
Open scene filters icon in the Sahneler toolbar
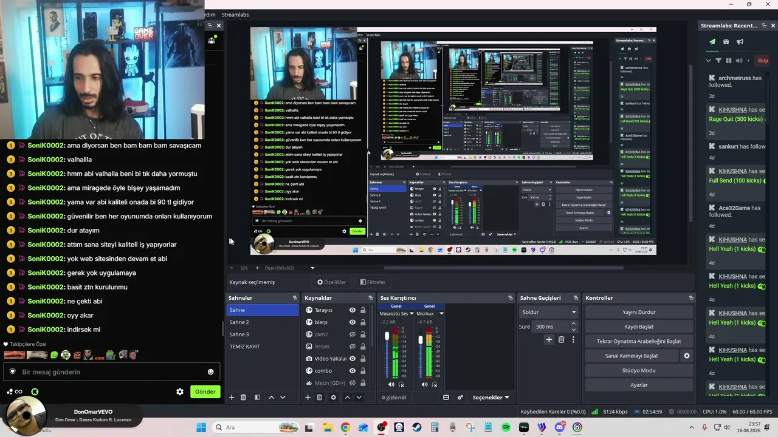pyautogui.click(x=257, y=398)
